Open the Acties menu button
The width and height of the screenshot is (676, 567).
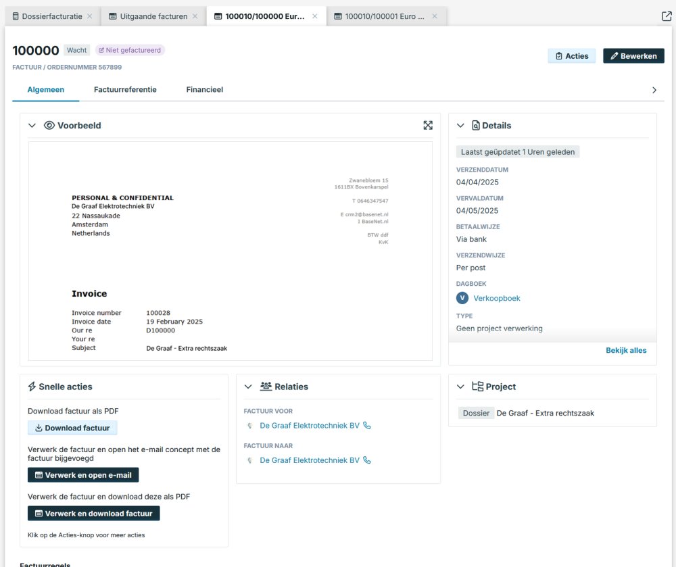[571, 56]
